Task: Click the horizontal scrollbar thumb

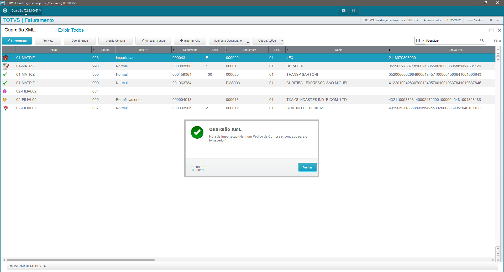Action: pyautogui.click(x=81, y=260)
